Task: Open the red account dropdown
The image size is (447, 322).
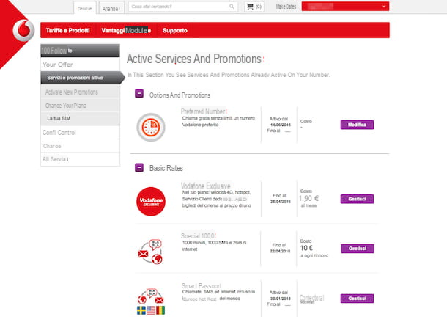Action: [345, 7]
